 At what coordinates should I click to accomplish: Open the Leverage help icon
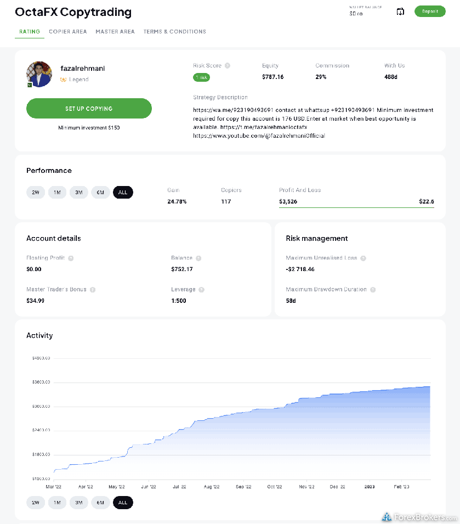(x=201, y=290)
